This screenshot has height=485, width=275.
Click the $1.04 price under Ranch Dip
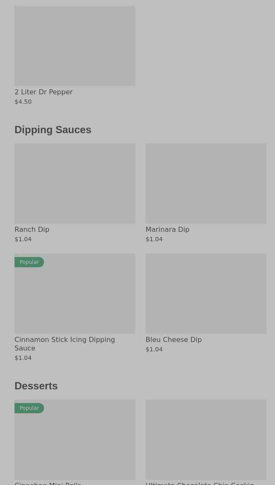tap(23, 239)
